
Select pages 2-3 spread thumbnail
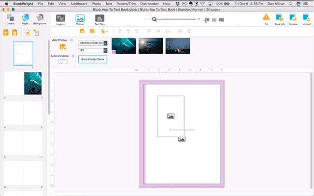(23, 84)
